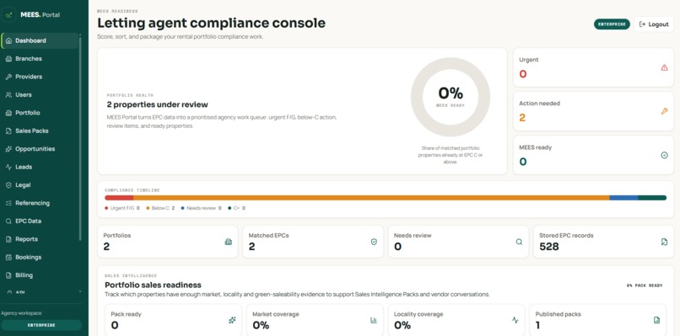Click the Users people icon

coord(8,95)
